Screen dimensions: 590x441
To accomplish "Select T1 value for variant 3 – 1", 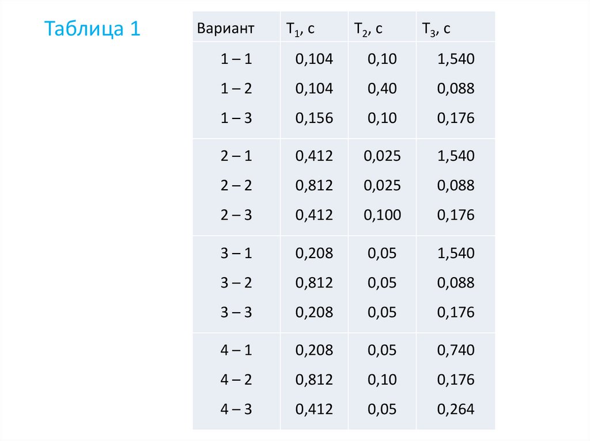I will point(314,253).
